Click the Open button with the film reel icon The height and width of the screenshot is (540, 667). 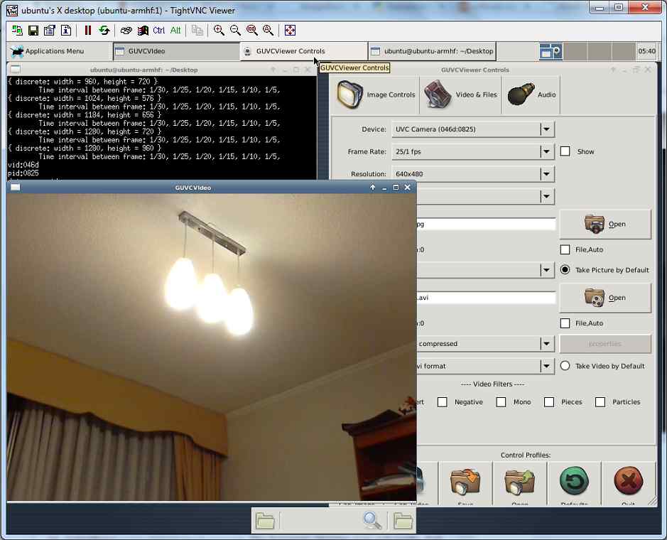605,298
